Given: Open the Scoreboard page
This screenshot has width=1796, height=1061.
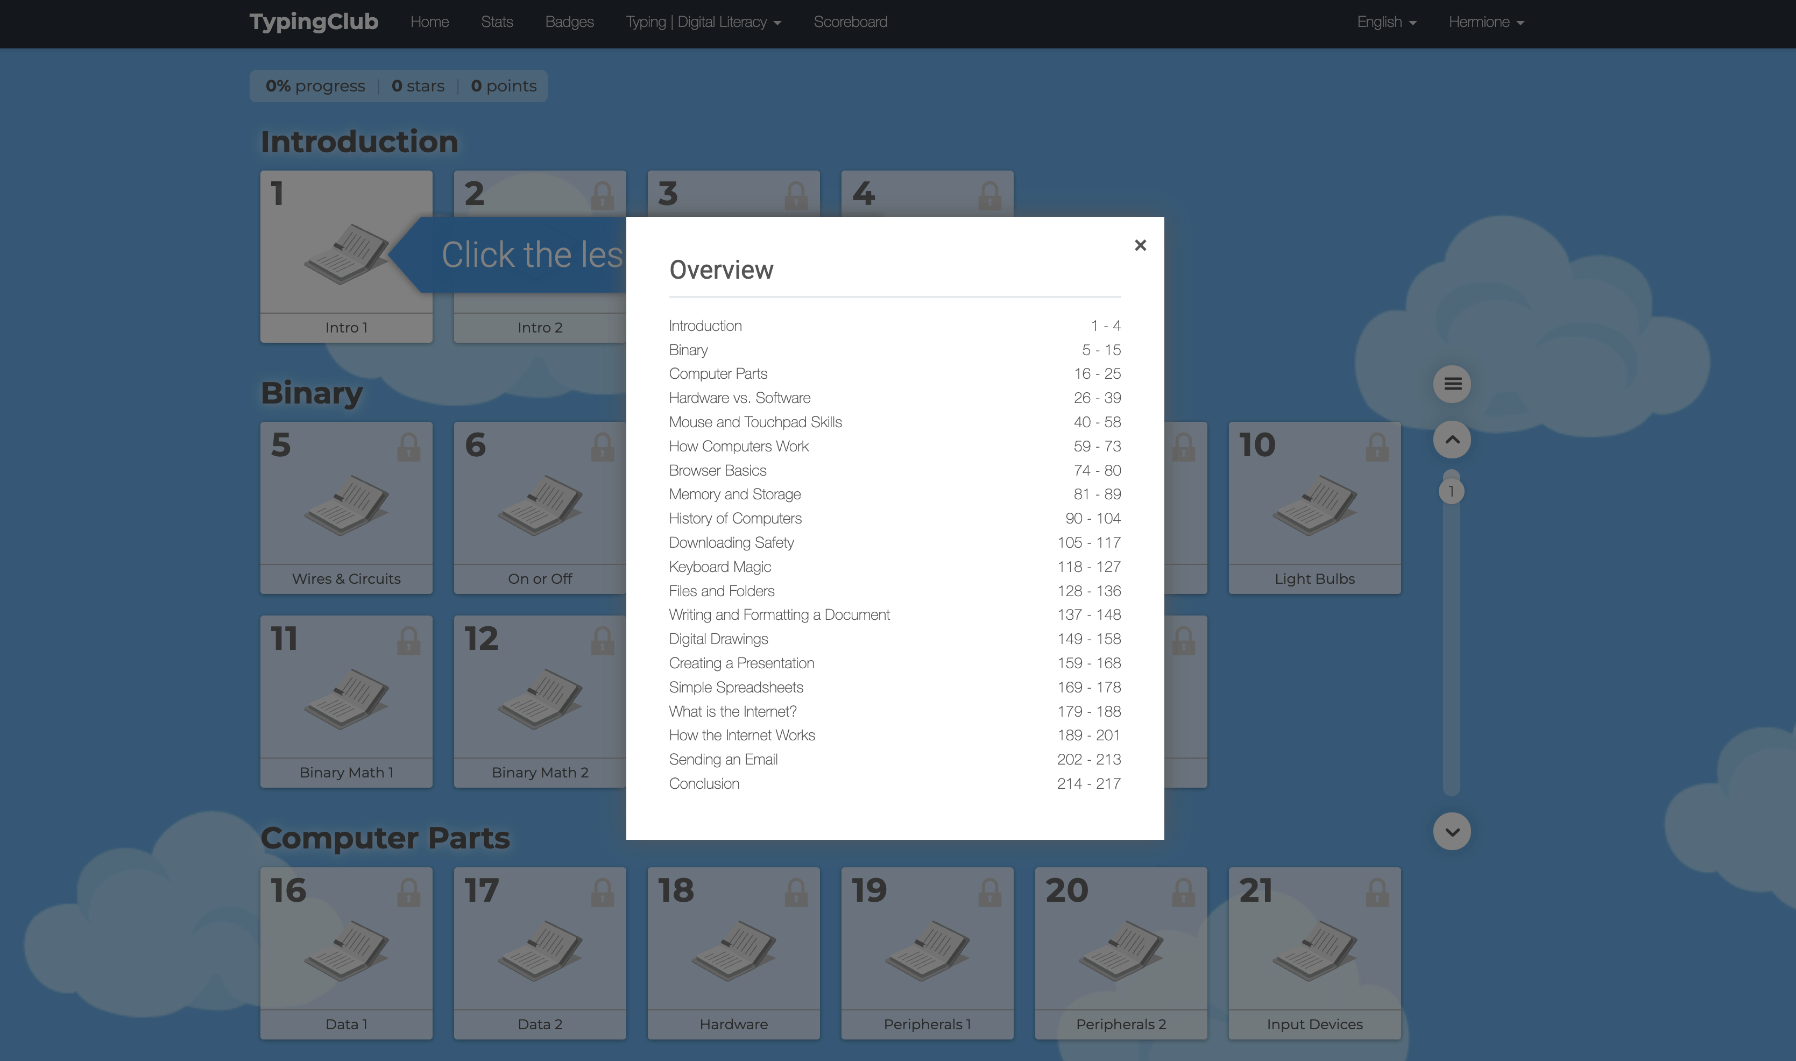Looking at the screenshot, I should point(850,22).
